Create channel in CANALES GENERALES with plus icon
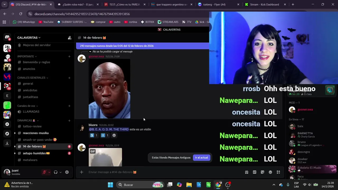 69,78
